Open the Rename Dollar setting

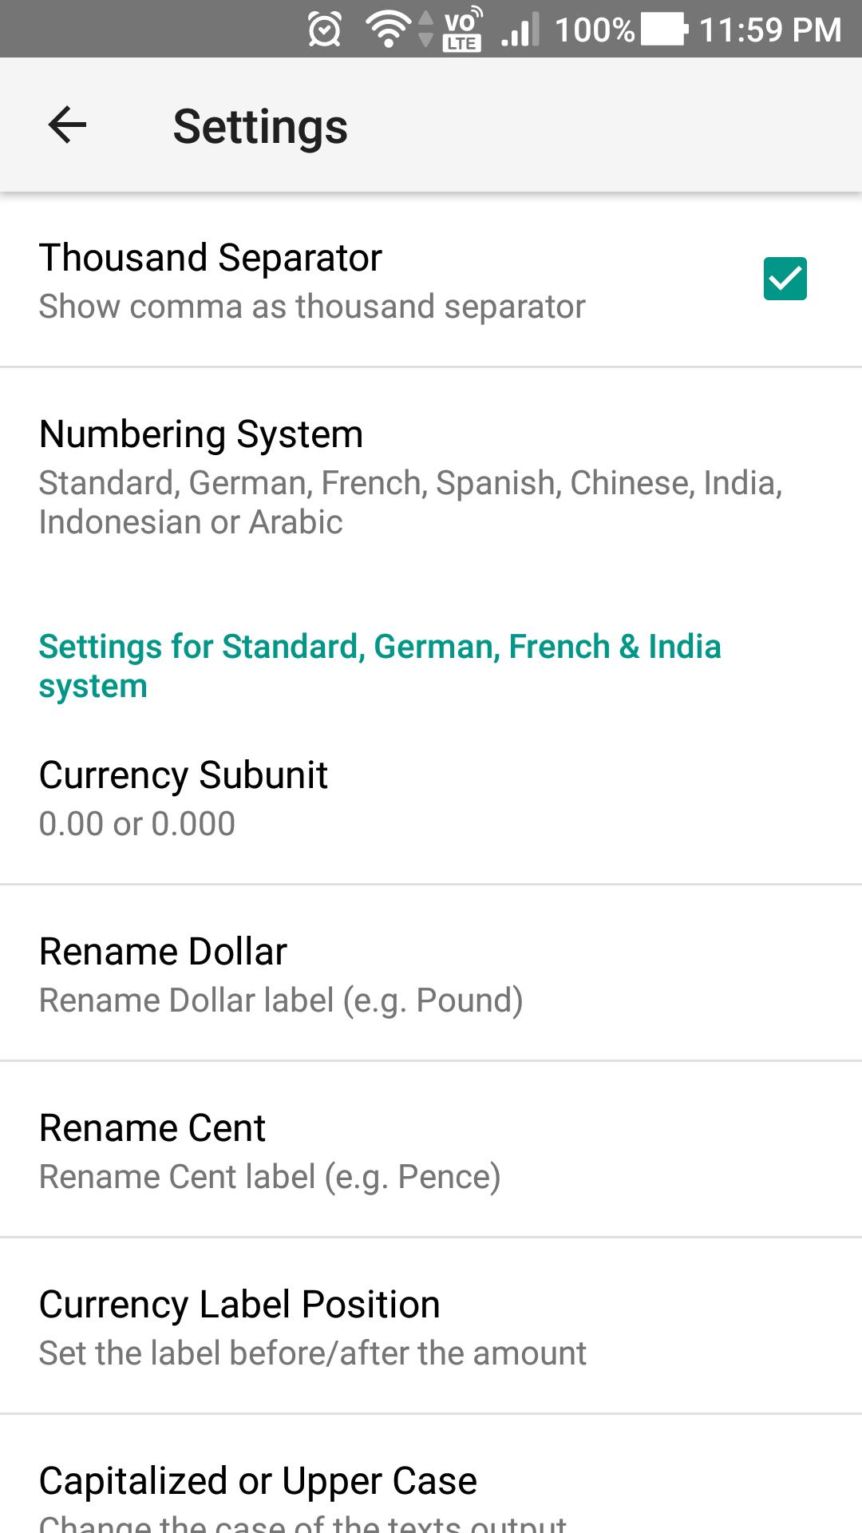[431, 973]
